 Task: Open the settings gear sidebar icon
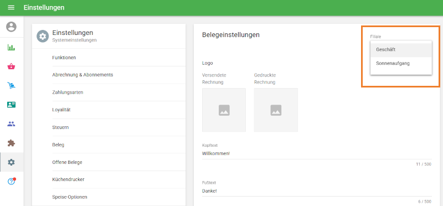click(11, 162)
